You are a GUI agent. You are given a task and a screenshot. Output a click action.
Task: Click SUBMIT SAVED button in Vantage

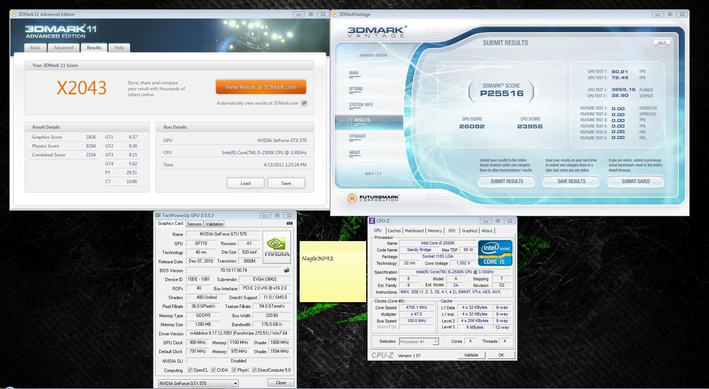pos(635,182)
